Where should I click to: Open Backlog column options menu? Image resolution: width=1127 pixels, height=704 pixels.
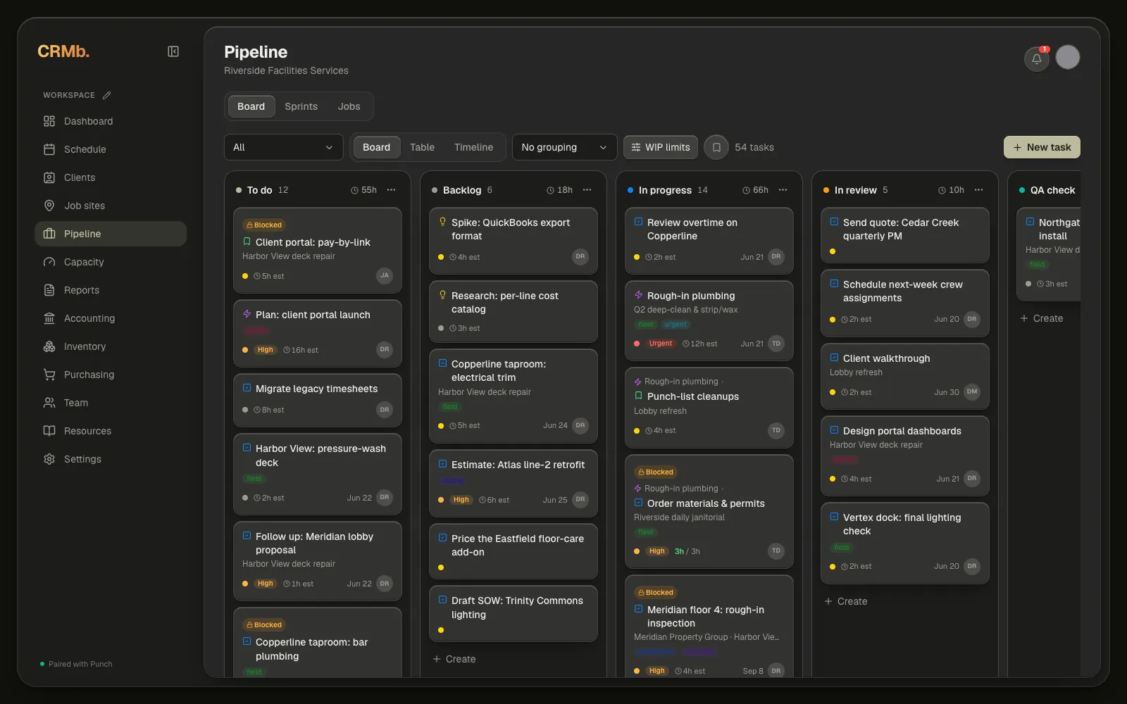tap(587, 190)
